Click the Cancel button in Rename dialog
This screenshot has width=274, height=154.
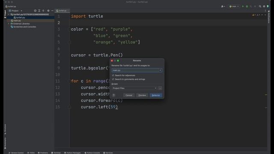click(x=129, y=95)
